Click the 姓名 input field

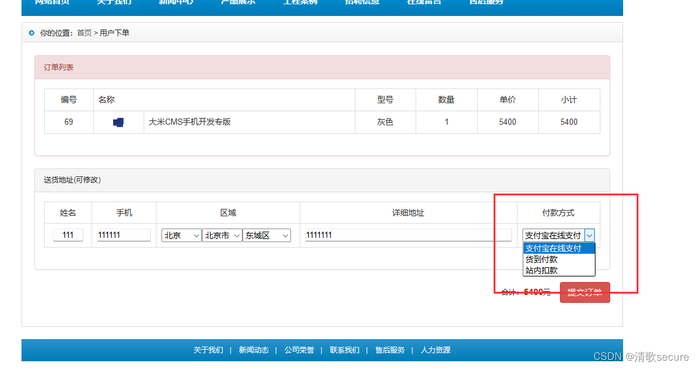pos(68,235)
